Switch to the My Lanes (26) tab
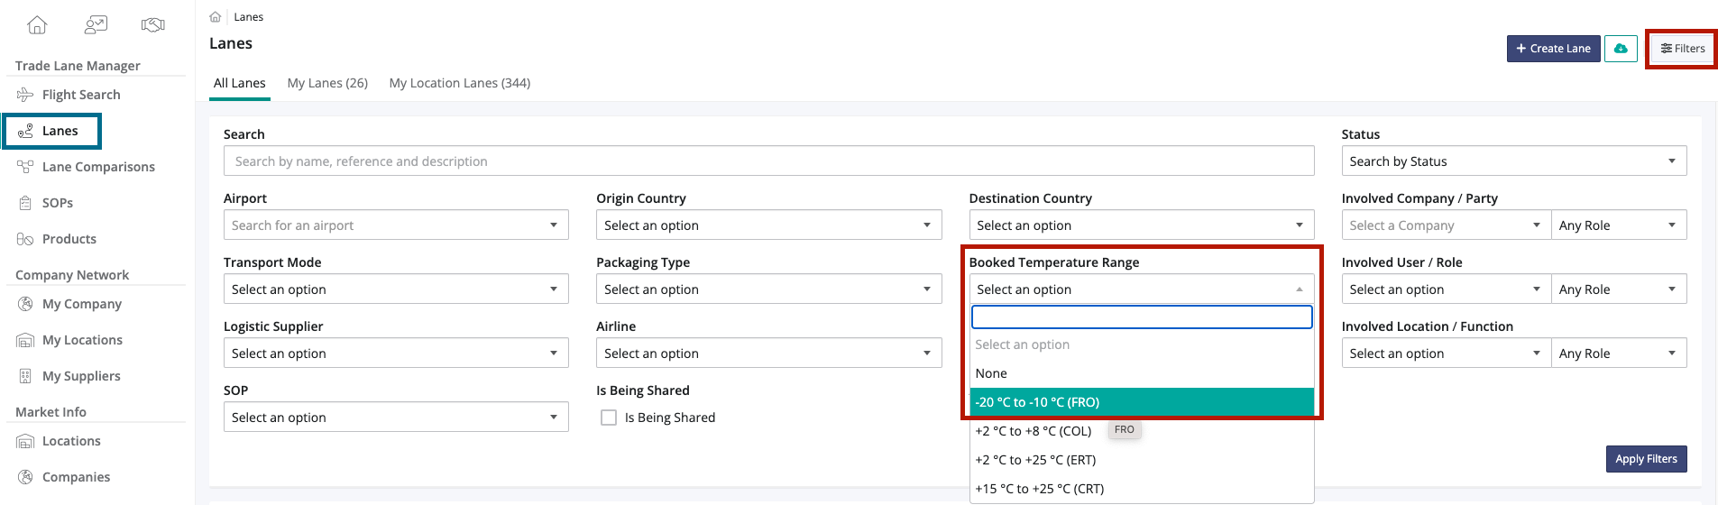The image size is (1718, 505). [327, 83]
